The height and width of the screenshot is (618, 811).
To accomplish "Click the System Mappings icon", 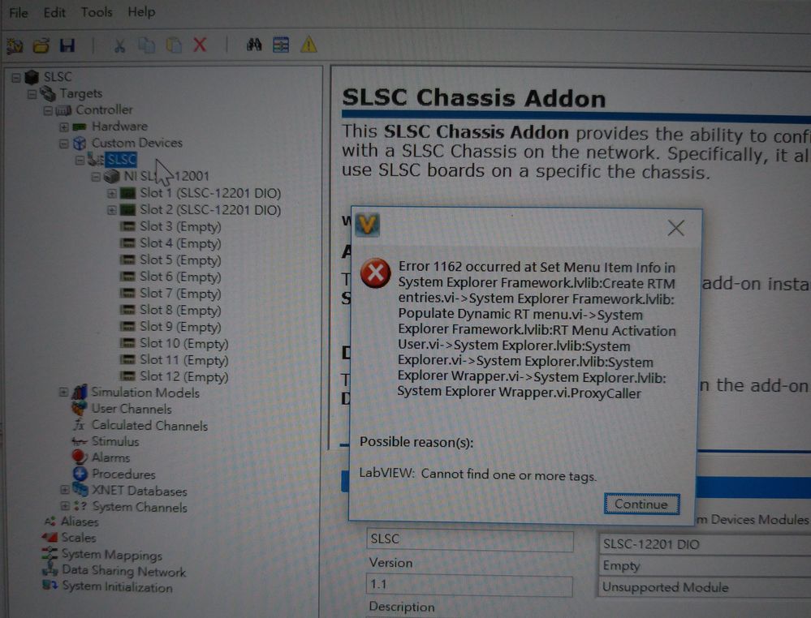I will 50,554.
